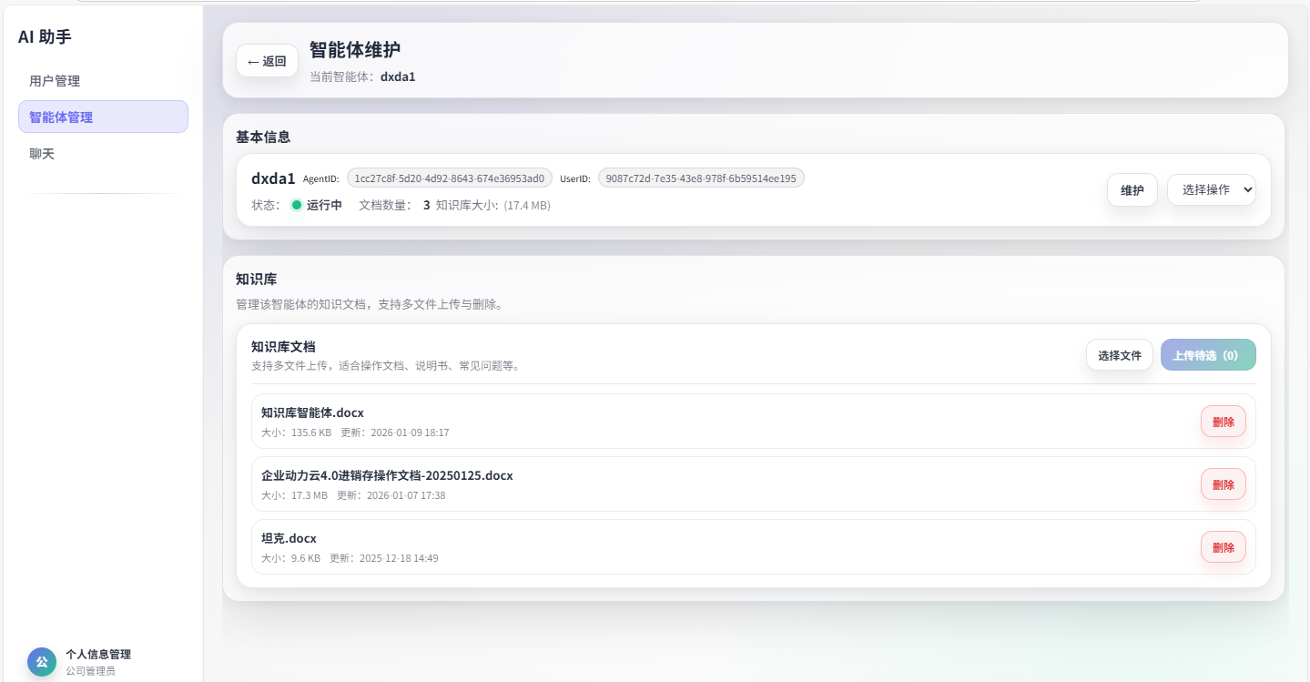This screenshot has height=682, width=1310.
Task: Open 个人信息管理 at sidebar bottom
Action: 98,655
